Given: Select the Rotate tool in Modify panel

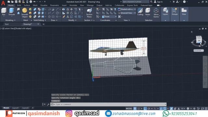Looking at the screenshot, I should (71, 13).
